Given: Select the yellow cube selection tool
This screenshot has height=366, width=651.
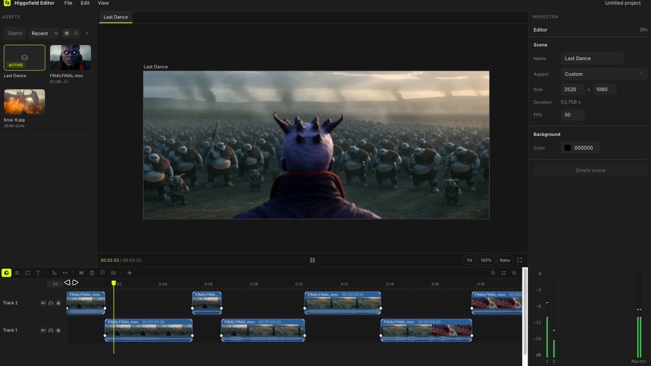Looking at the screenshot, I should [x=7, y=273].
